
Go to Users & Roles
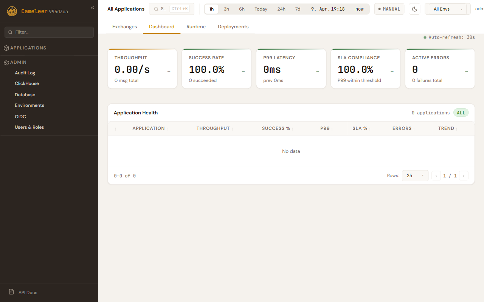tap(29, 127)
